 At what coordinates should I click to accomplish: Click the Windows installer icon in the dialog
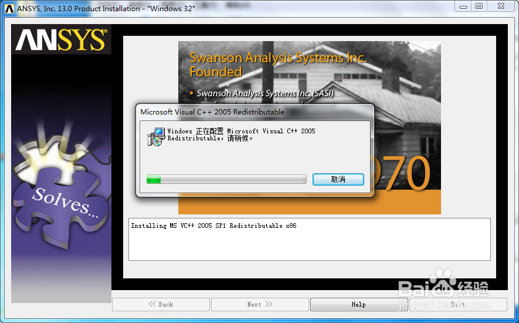pyautogui.click(x=156, y=137)
